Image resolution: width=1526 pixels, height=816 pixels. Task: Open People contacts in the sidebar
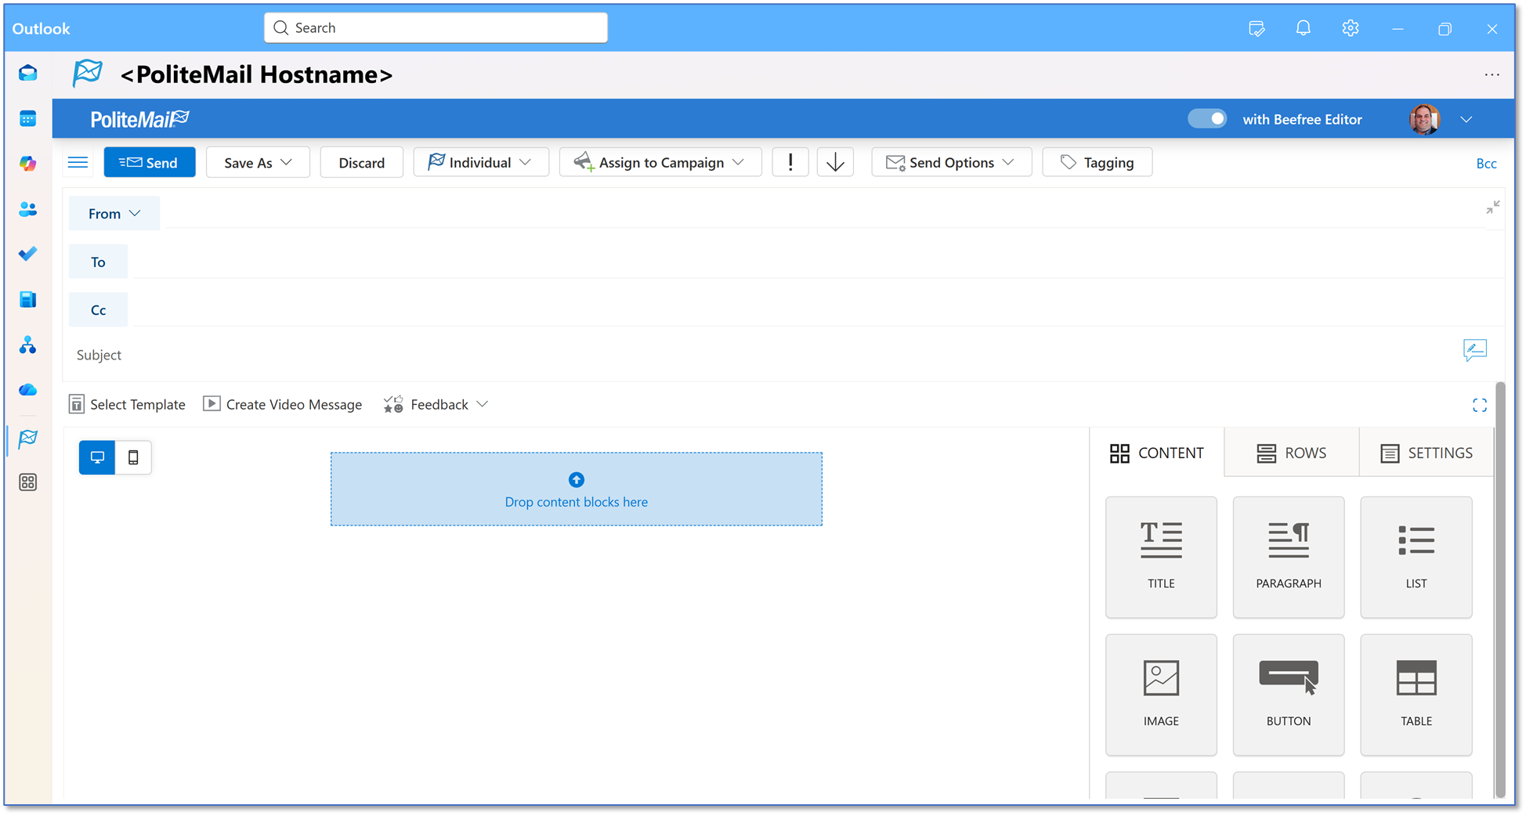click(x=28, y=209)
